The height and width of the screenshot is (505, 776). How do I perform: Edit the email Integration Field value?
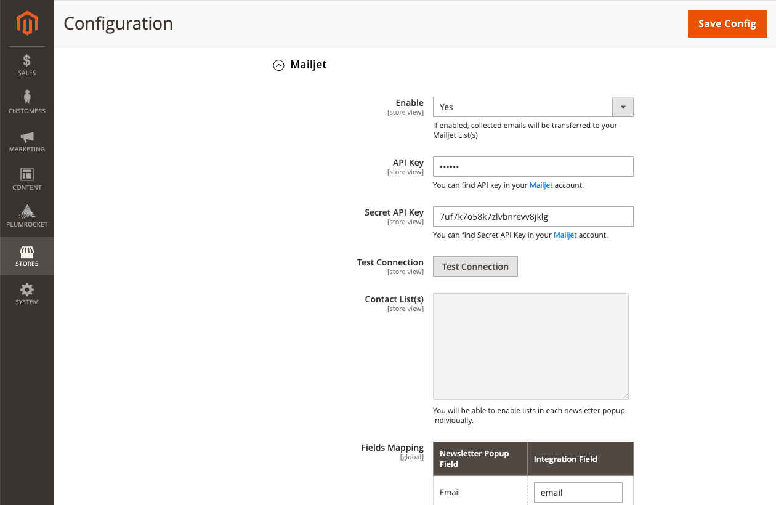click(578, 492)
